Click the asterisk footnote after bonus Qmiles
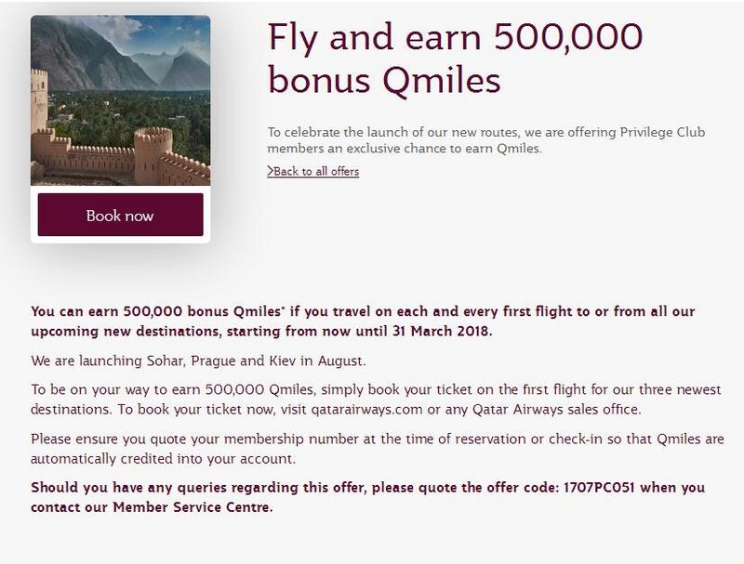 point(284,308)
